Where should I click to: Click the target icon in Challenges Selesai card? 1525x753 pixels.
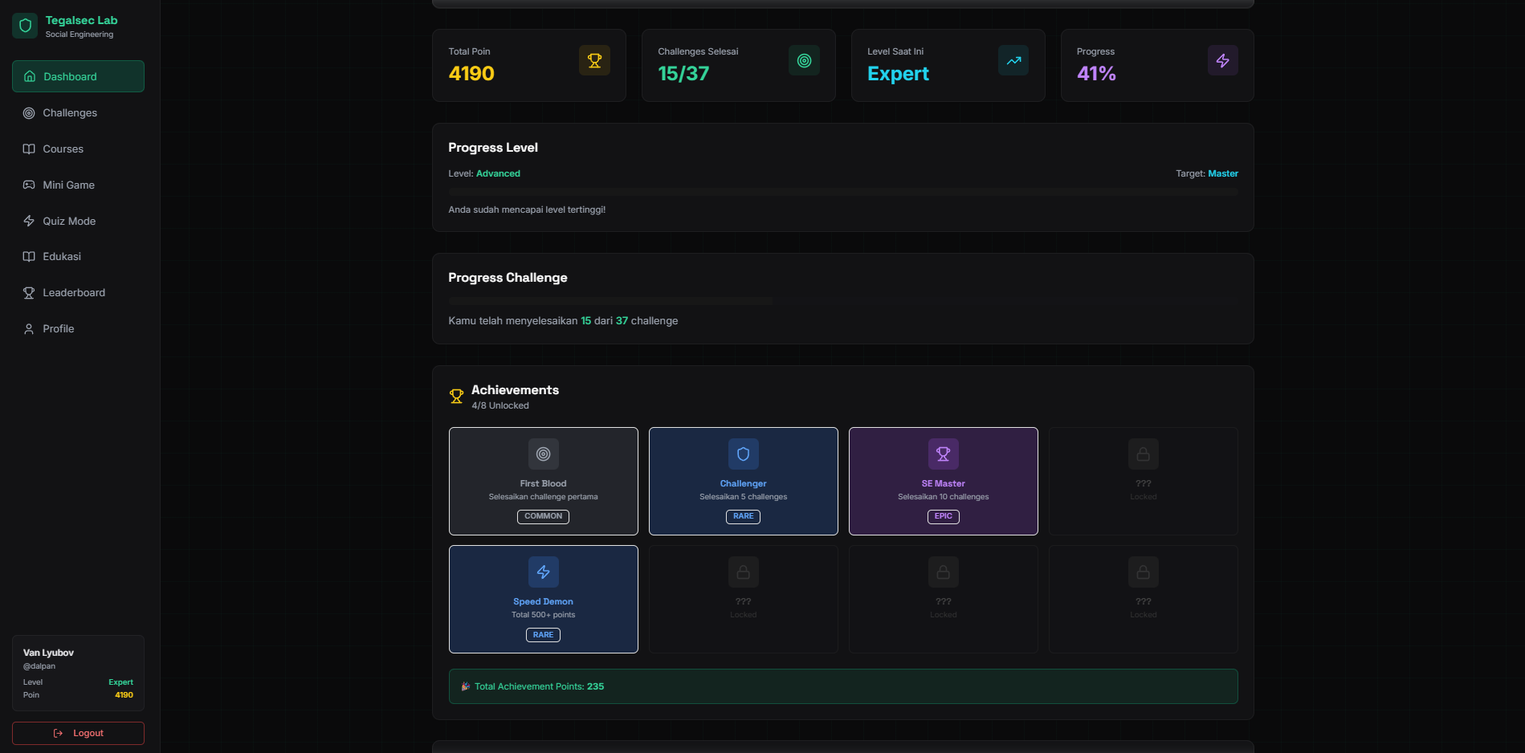tap(804, 61)
